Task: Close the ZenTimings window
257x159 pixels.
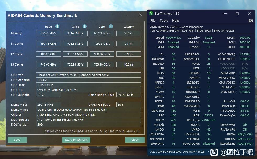Action: pos(249,14)
